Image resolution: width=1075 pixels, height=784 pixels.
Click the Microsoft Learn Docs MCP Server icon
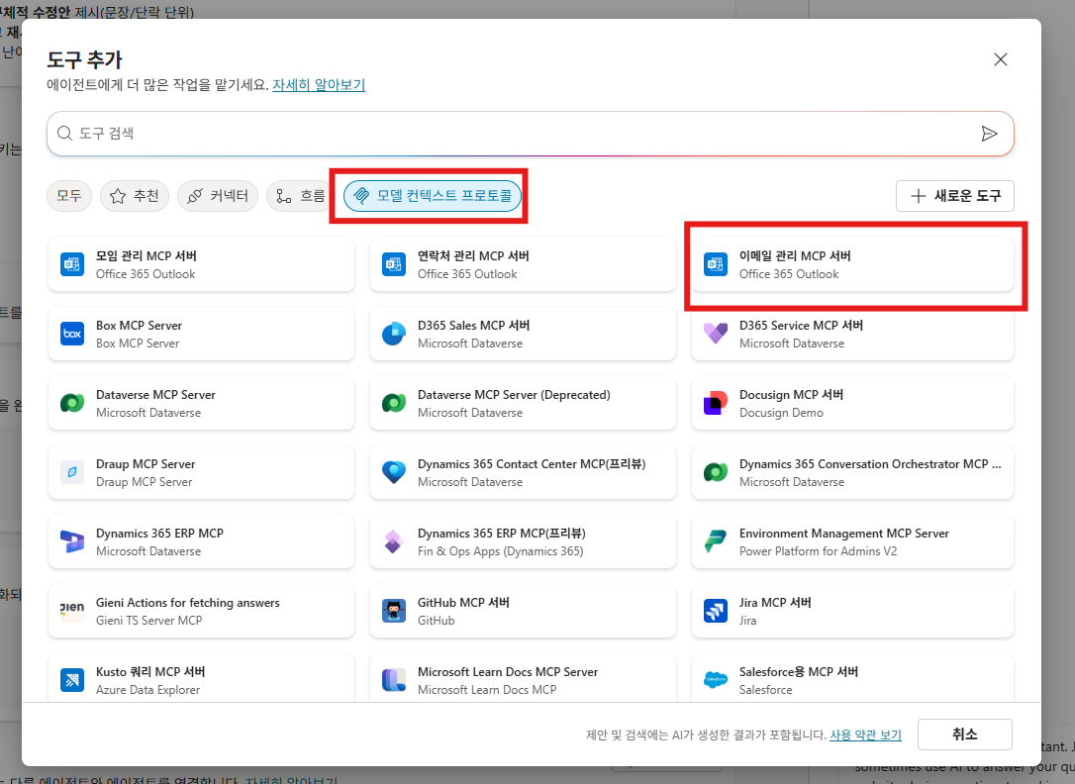click(x=394, y=680)
